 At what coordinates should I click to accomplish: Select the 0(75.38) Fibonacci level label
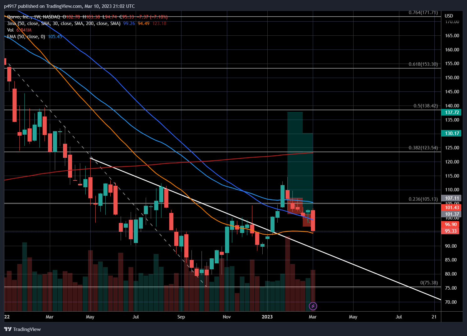[429, 283]
